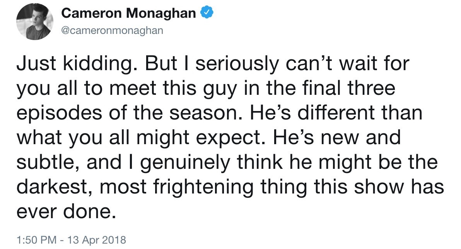Open the @cameronmonaghan handle link
461x249 pixels.
point(112,30)
